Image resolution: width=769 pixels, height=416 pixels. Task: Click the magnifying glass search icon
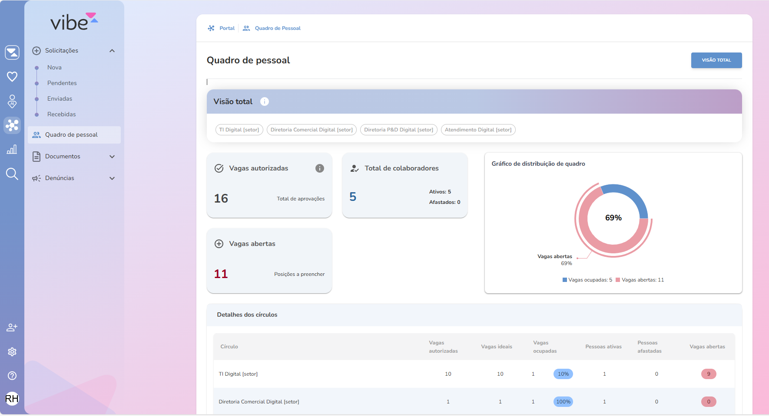[12, 174]
